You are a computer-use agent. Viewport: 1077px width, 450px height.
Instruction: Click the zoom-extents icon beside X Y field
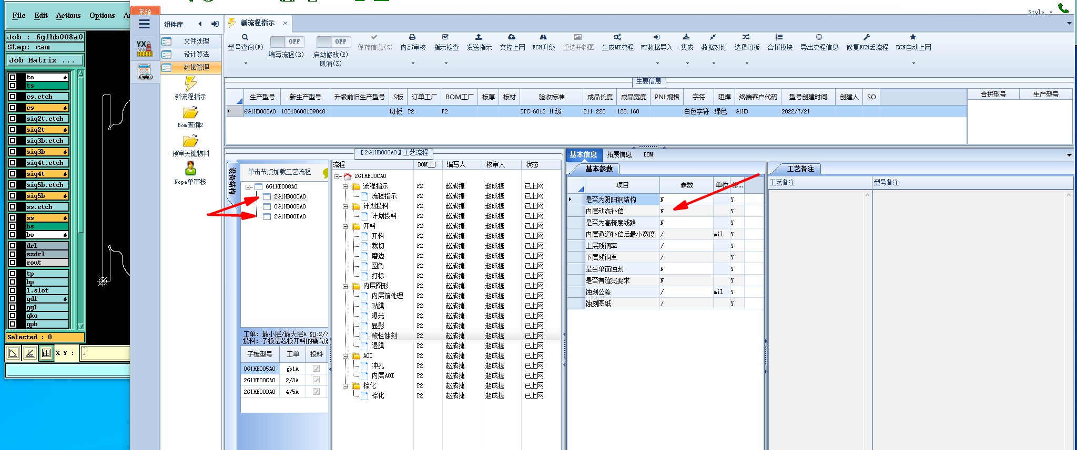(x=13, y=353)
